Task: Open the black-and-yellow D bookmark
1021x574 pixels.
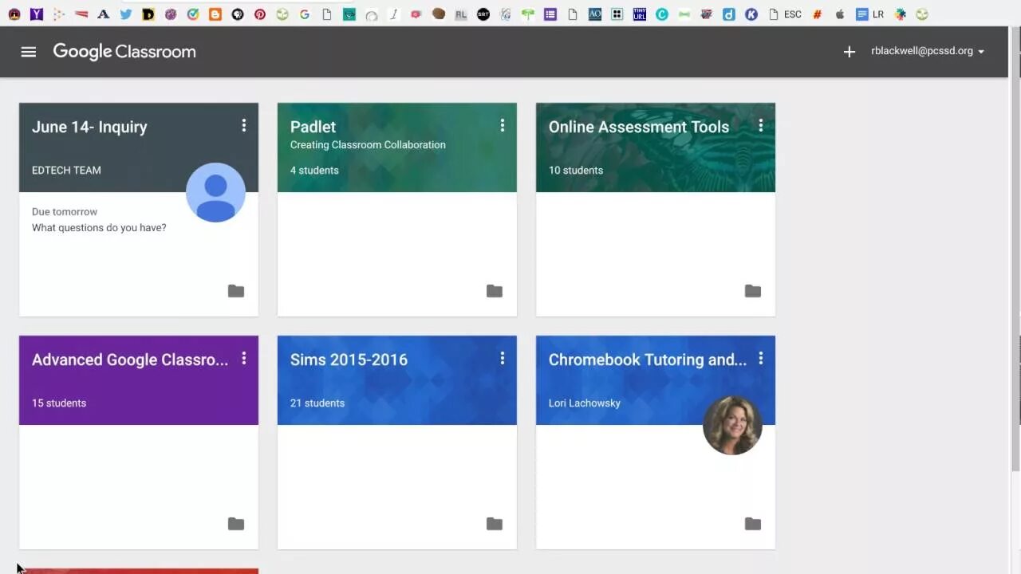Action: point(148,14)
